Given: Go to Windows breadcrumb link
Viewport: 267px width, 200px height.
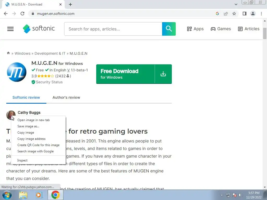Looking at the screenshot, I should pos(22,53).
